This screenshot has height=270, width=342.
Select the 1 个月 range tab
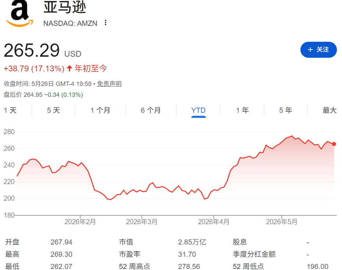point(100,110)
